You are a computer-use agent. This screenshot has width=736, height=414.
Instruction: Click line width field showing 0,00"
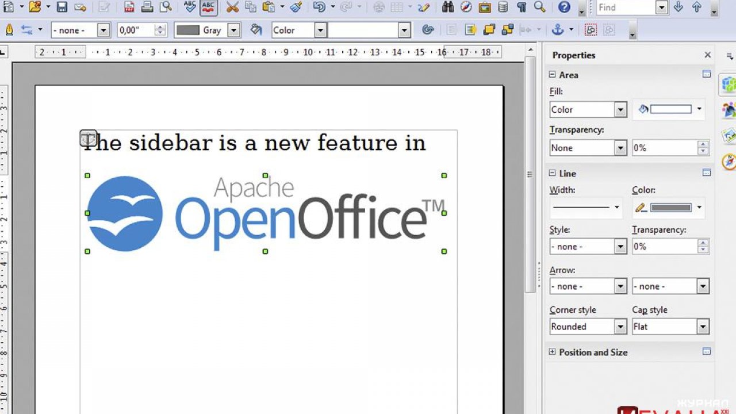pos(136,30)
